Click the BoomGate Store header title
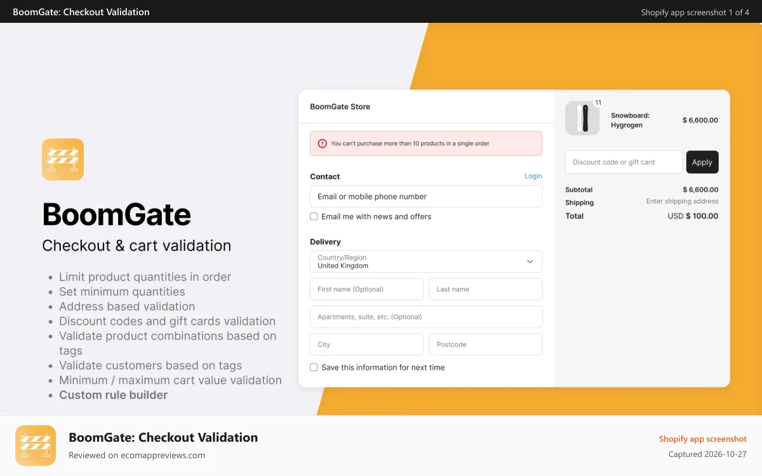The image size is (762, 476). pyautogui.click(x=340, y=107)
